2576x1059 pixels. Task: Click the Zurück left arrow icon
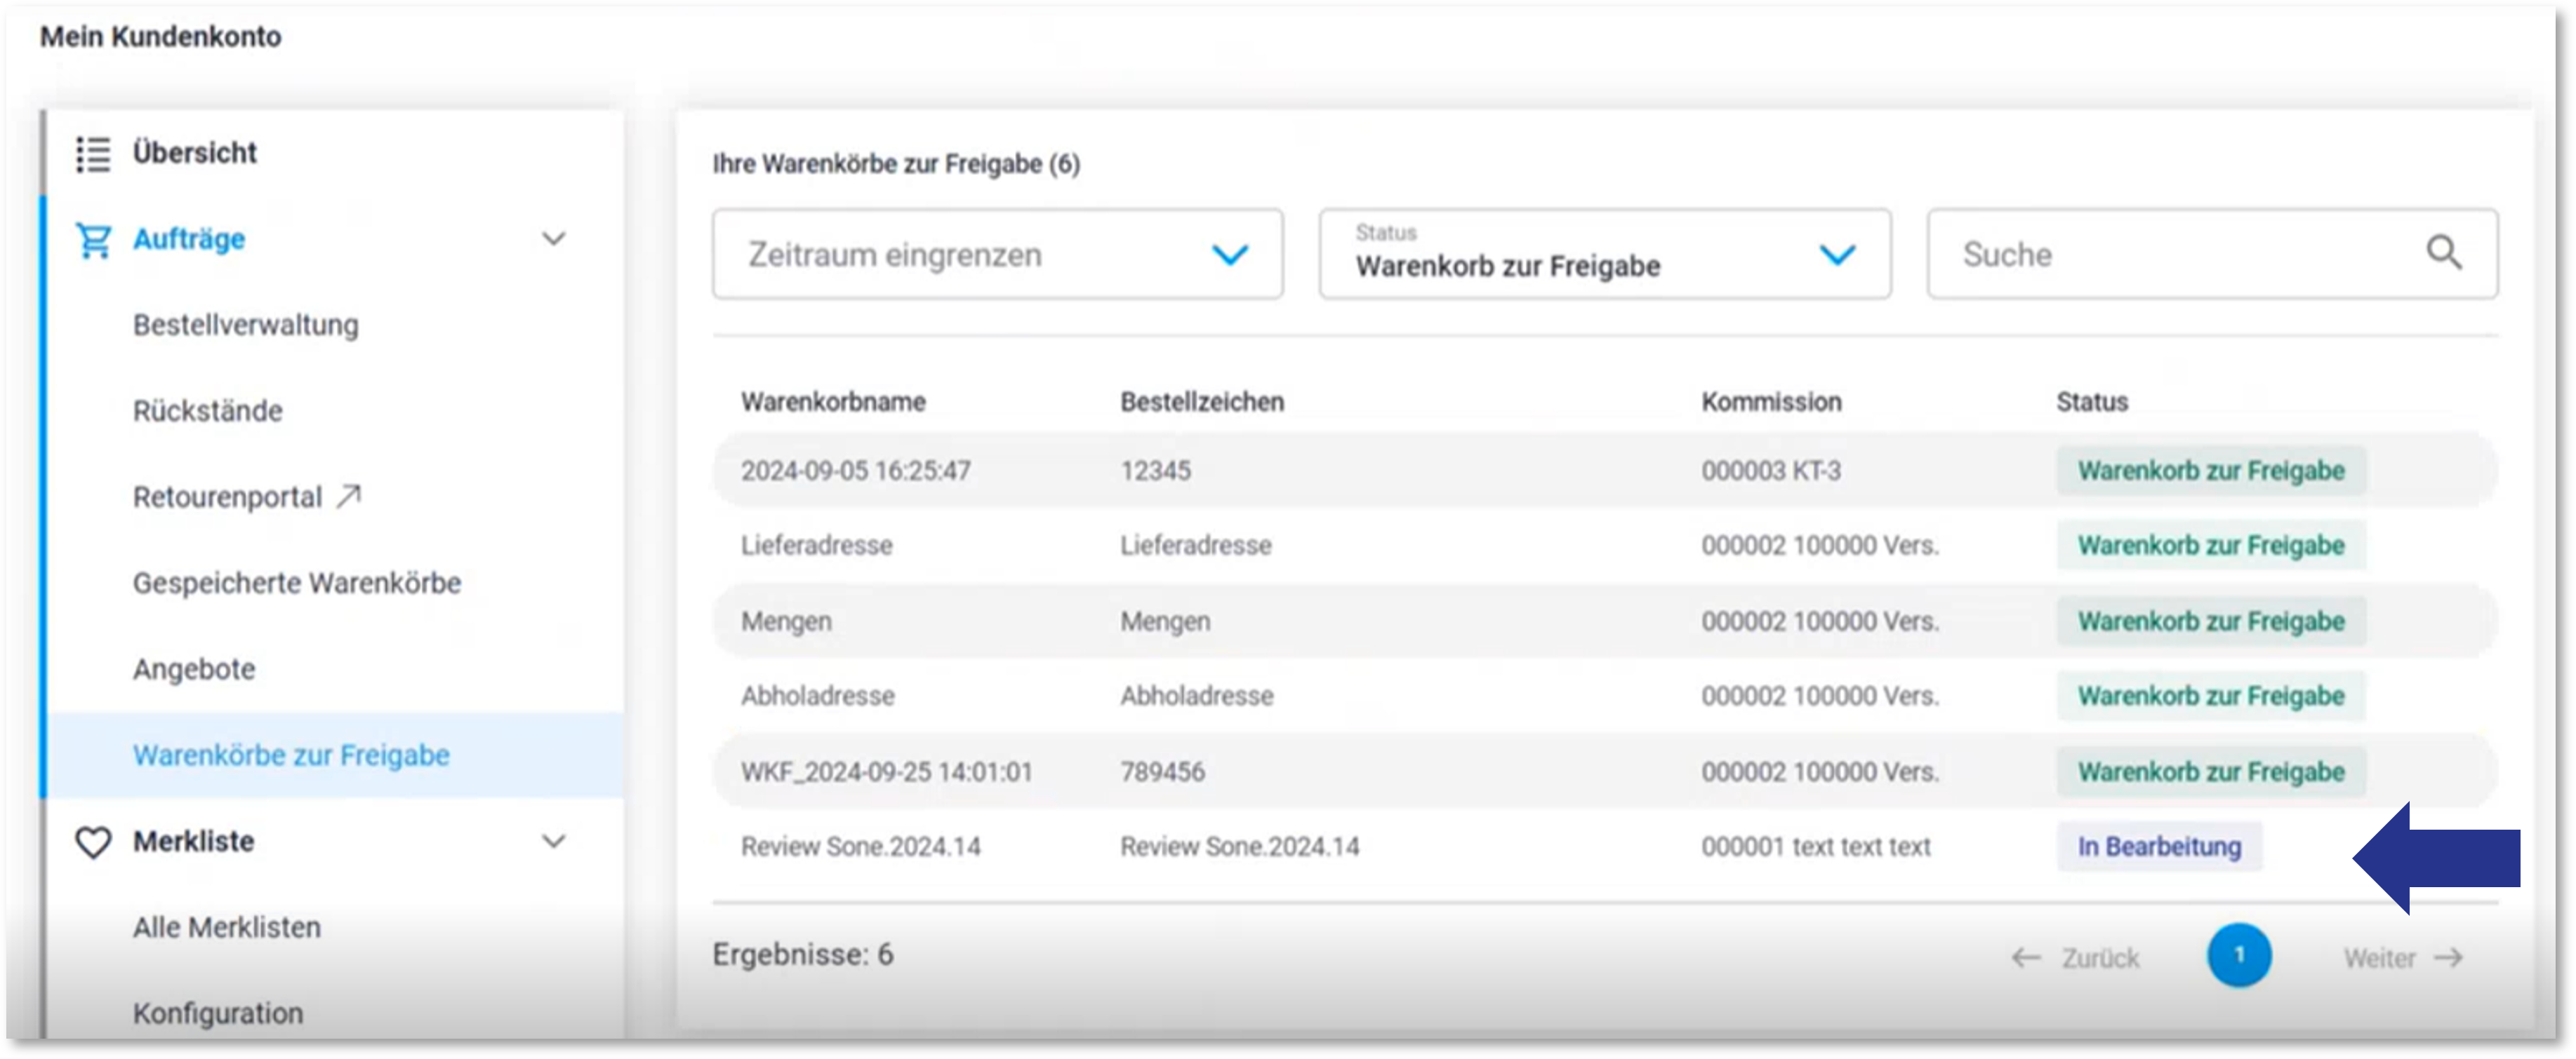tap(2025, 958)
